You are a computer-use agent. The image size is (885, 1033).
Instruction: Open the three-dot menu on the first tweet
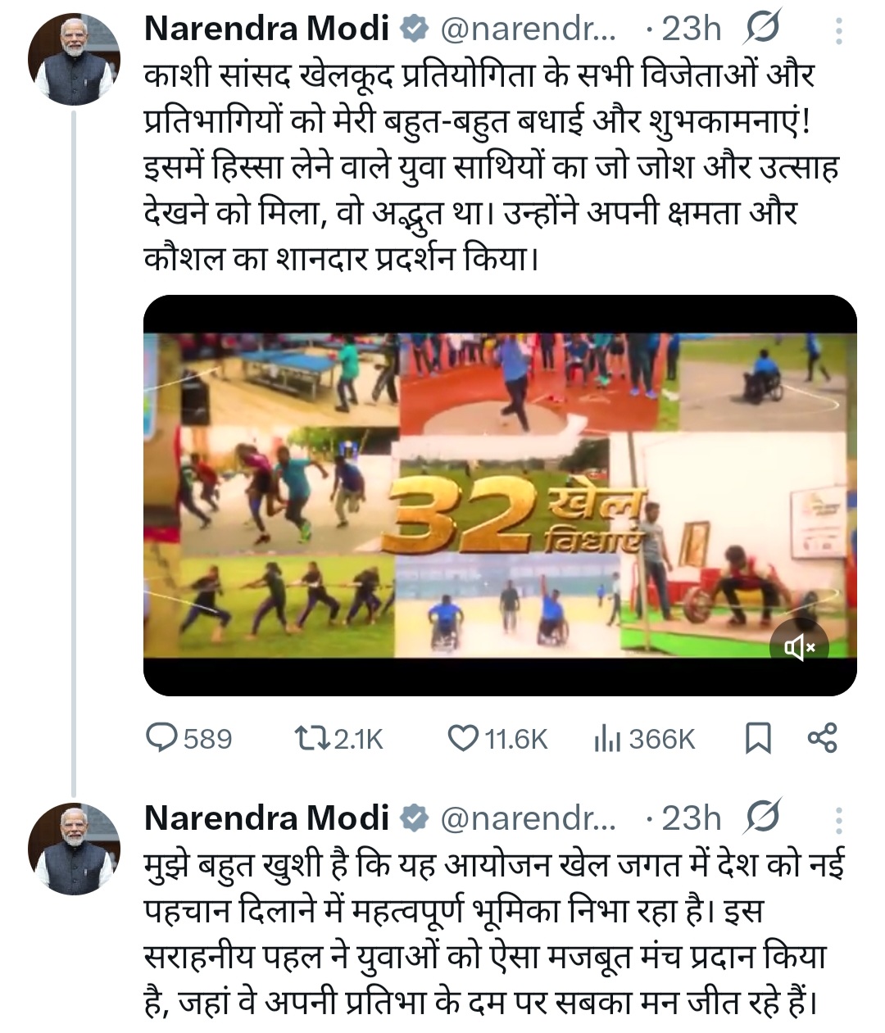click(x=837, y=27)
